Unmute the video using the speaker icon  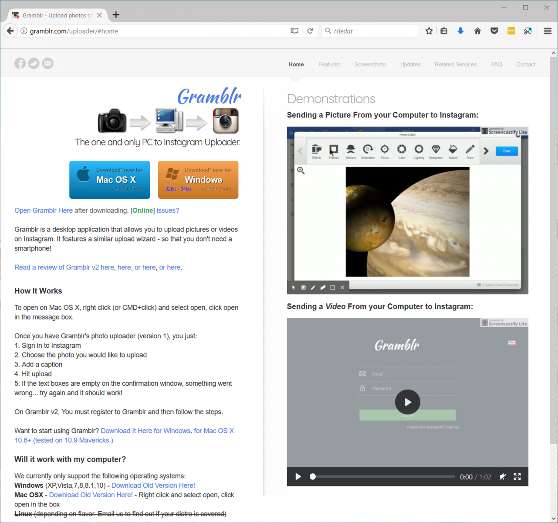tap(503, 477)
